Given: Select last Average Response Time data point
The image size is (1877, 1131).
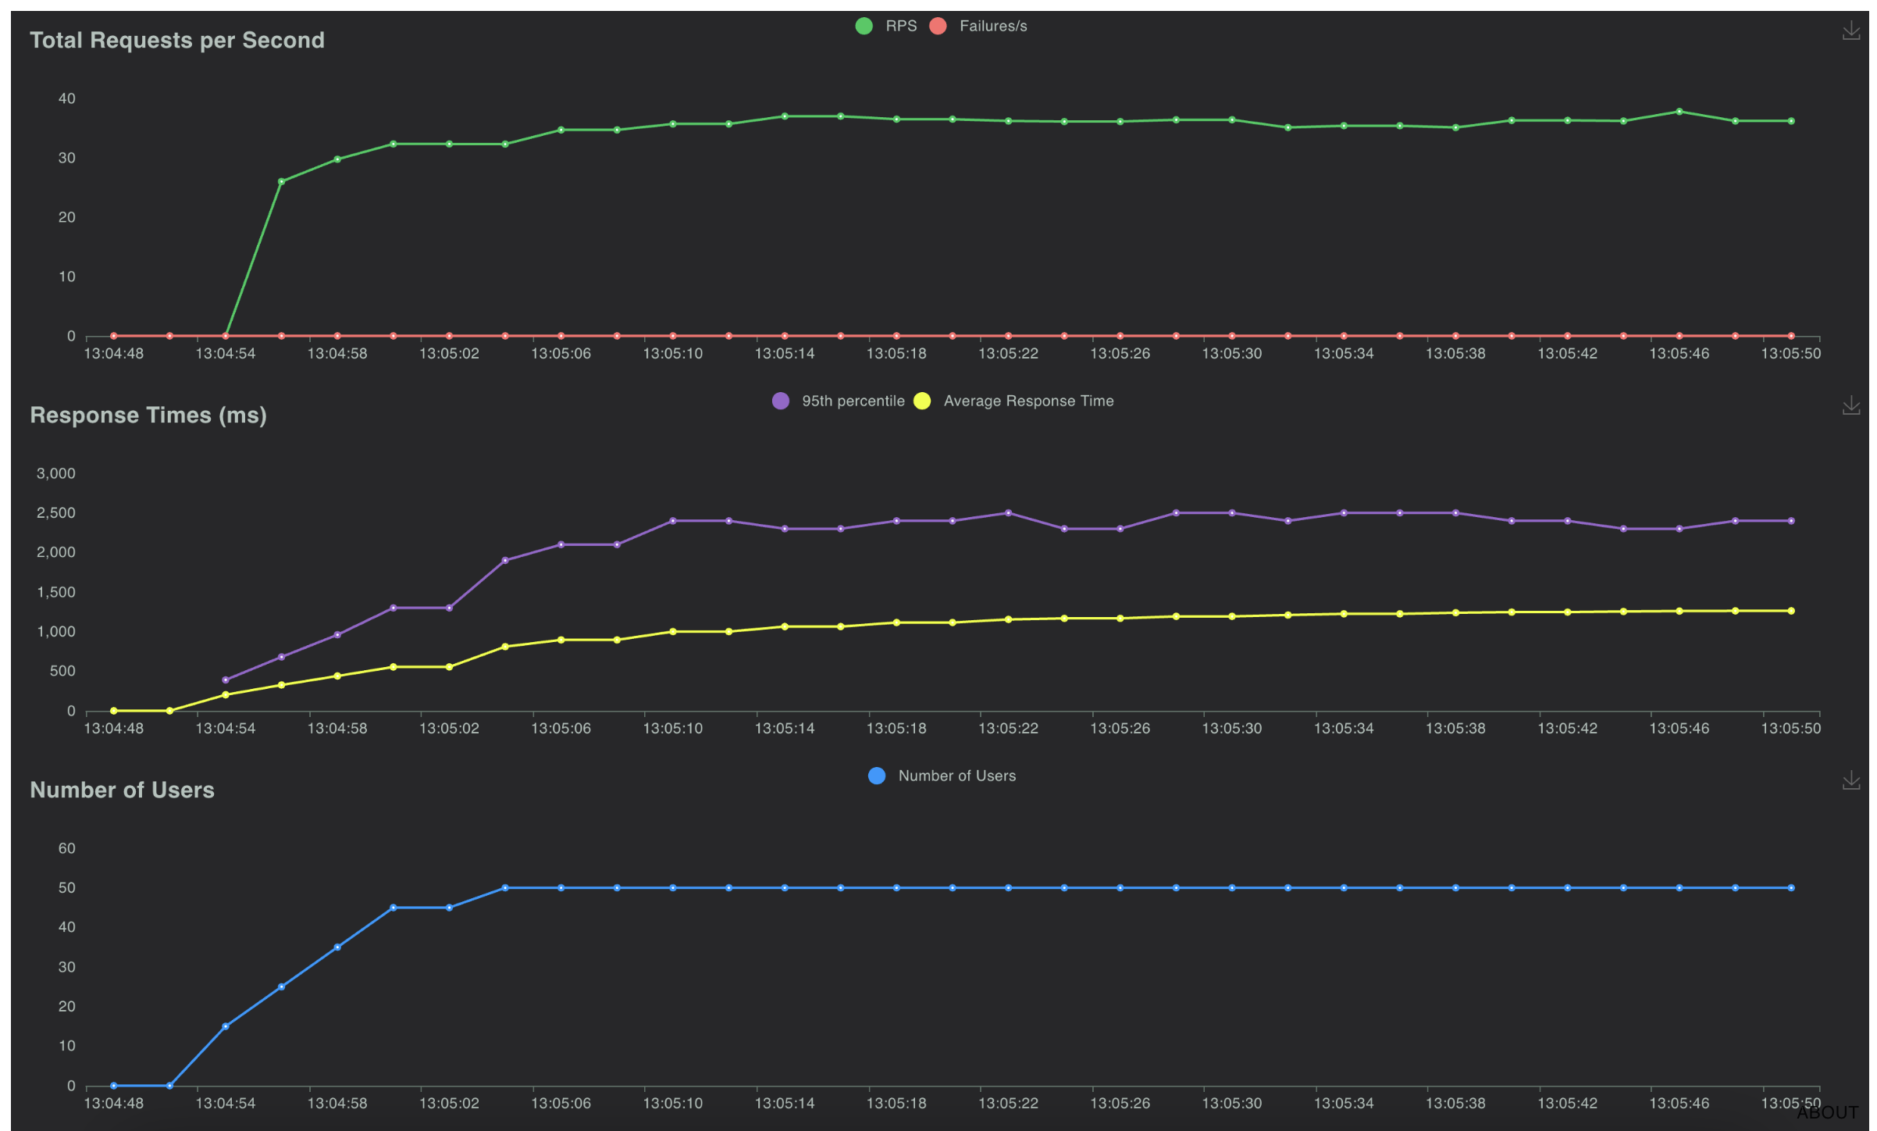Looking at the screenshot, I should [x=1791, y=611].
